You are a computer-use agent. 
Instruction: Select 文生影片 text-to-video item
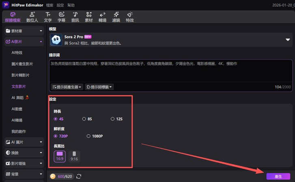click(19, 87)
